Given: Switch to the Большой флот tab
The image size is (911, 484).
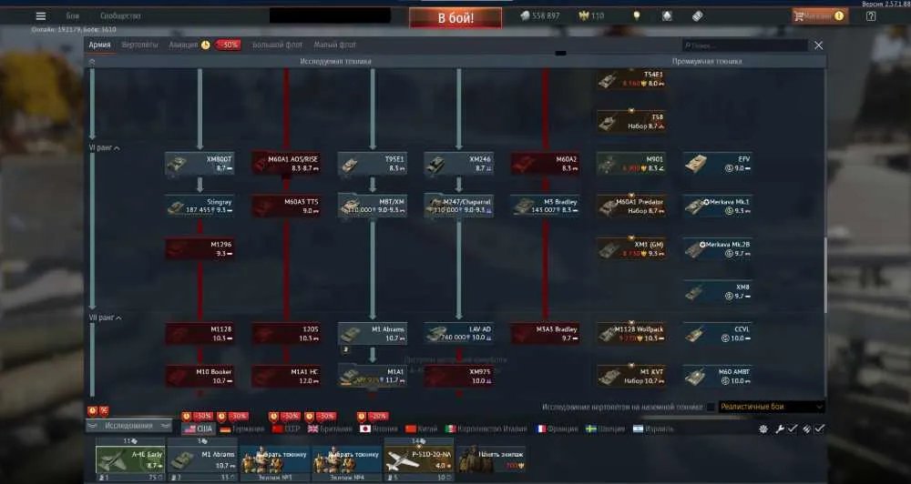Looking at the screenshot, I should [x=277, y=45].
